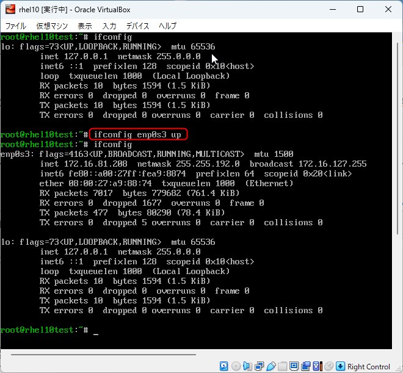Click the display monitor status icon
Viewport: 403px width, 373px height.
(x=294, y=366)
